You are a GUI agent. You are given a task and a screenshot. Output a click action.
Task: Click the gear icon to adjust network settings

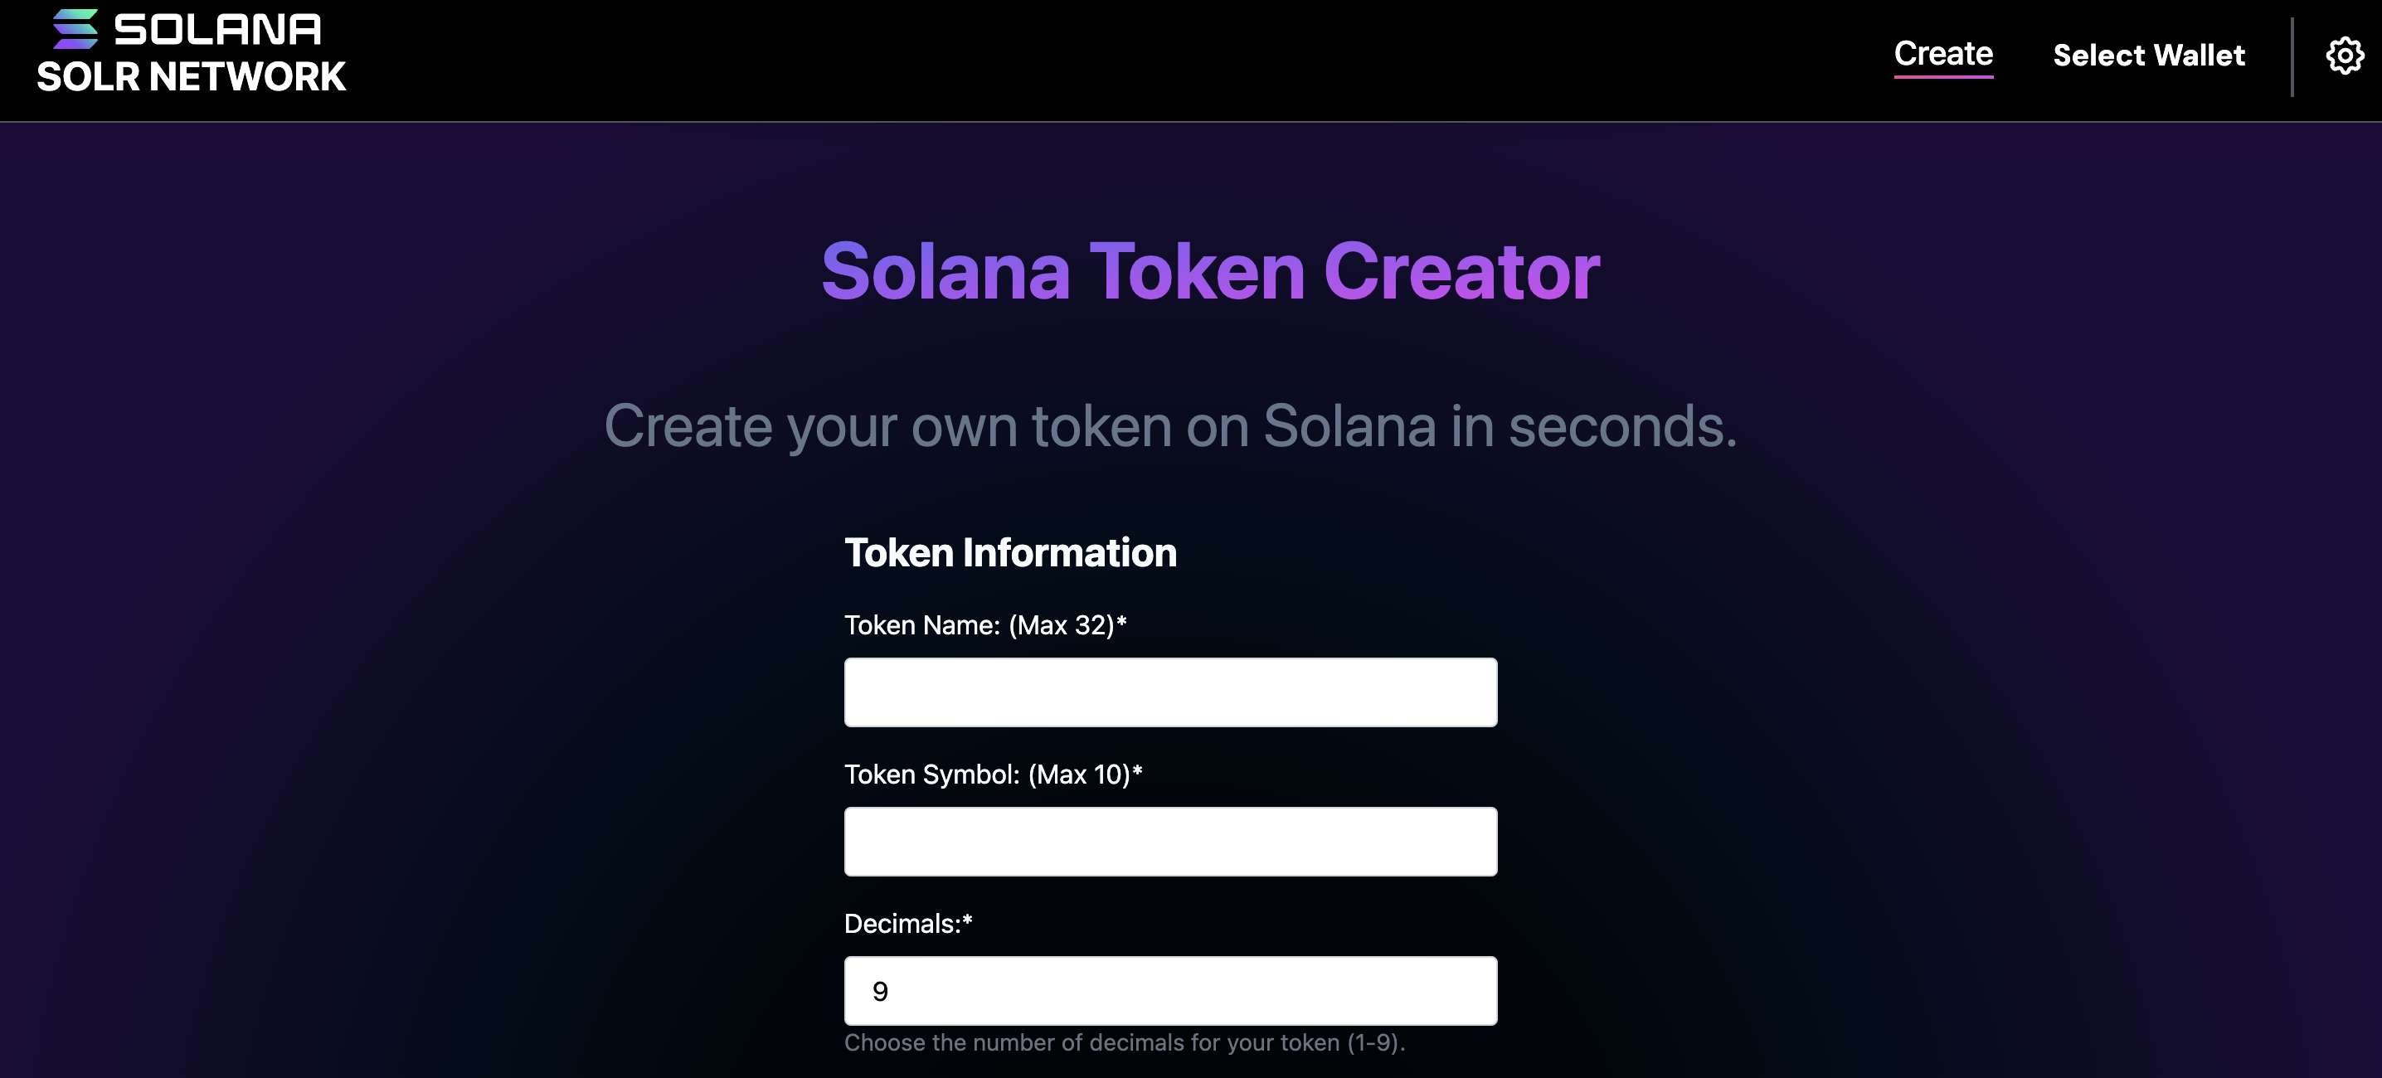2345,56
